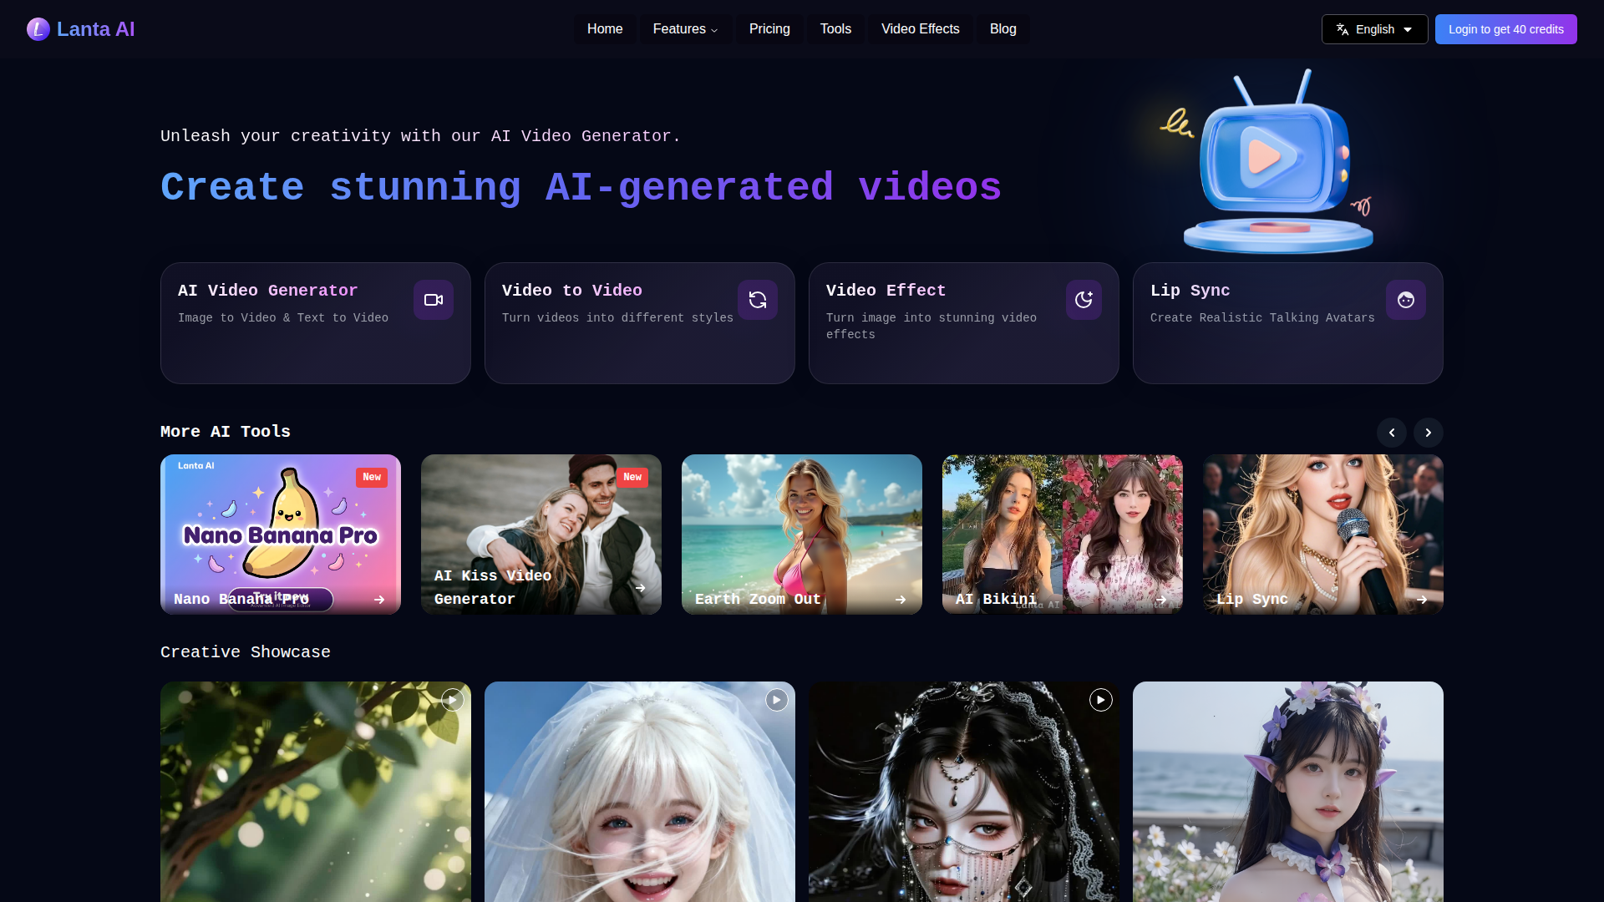Image resolution: width=1604 pixels, height=902 pixels.
Task: Play the first showcase video with leaves
Action: (x=452, y=700)
